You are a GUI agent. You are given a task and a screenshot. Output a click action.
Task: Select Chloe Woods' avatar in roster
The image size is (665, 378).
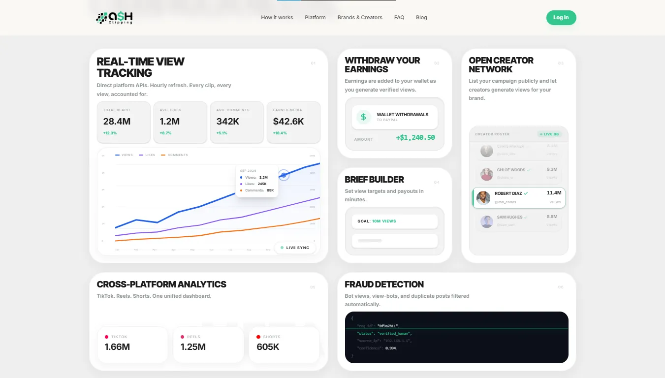(487, 174)
